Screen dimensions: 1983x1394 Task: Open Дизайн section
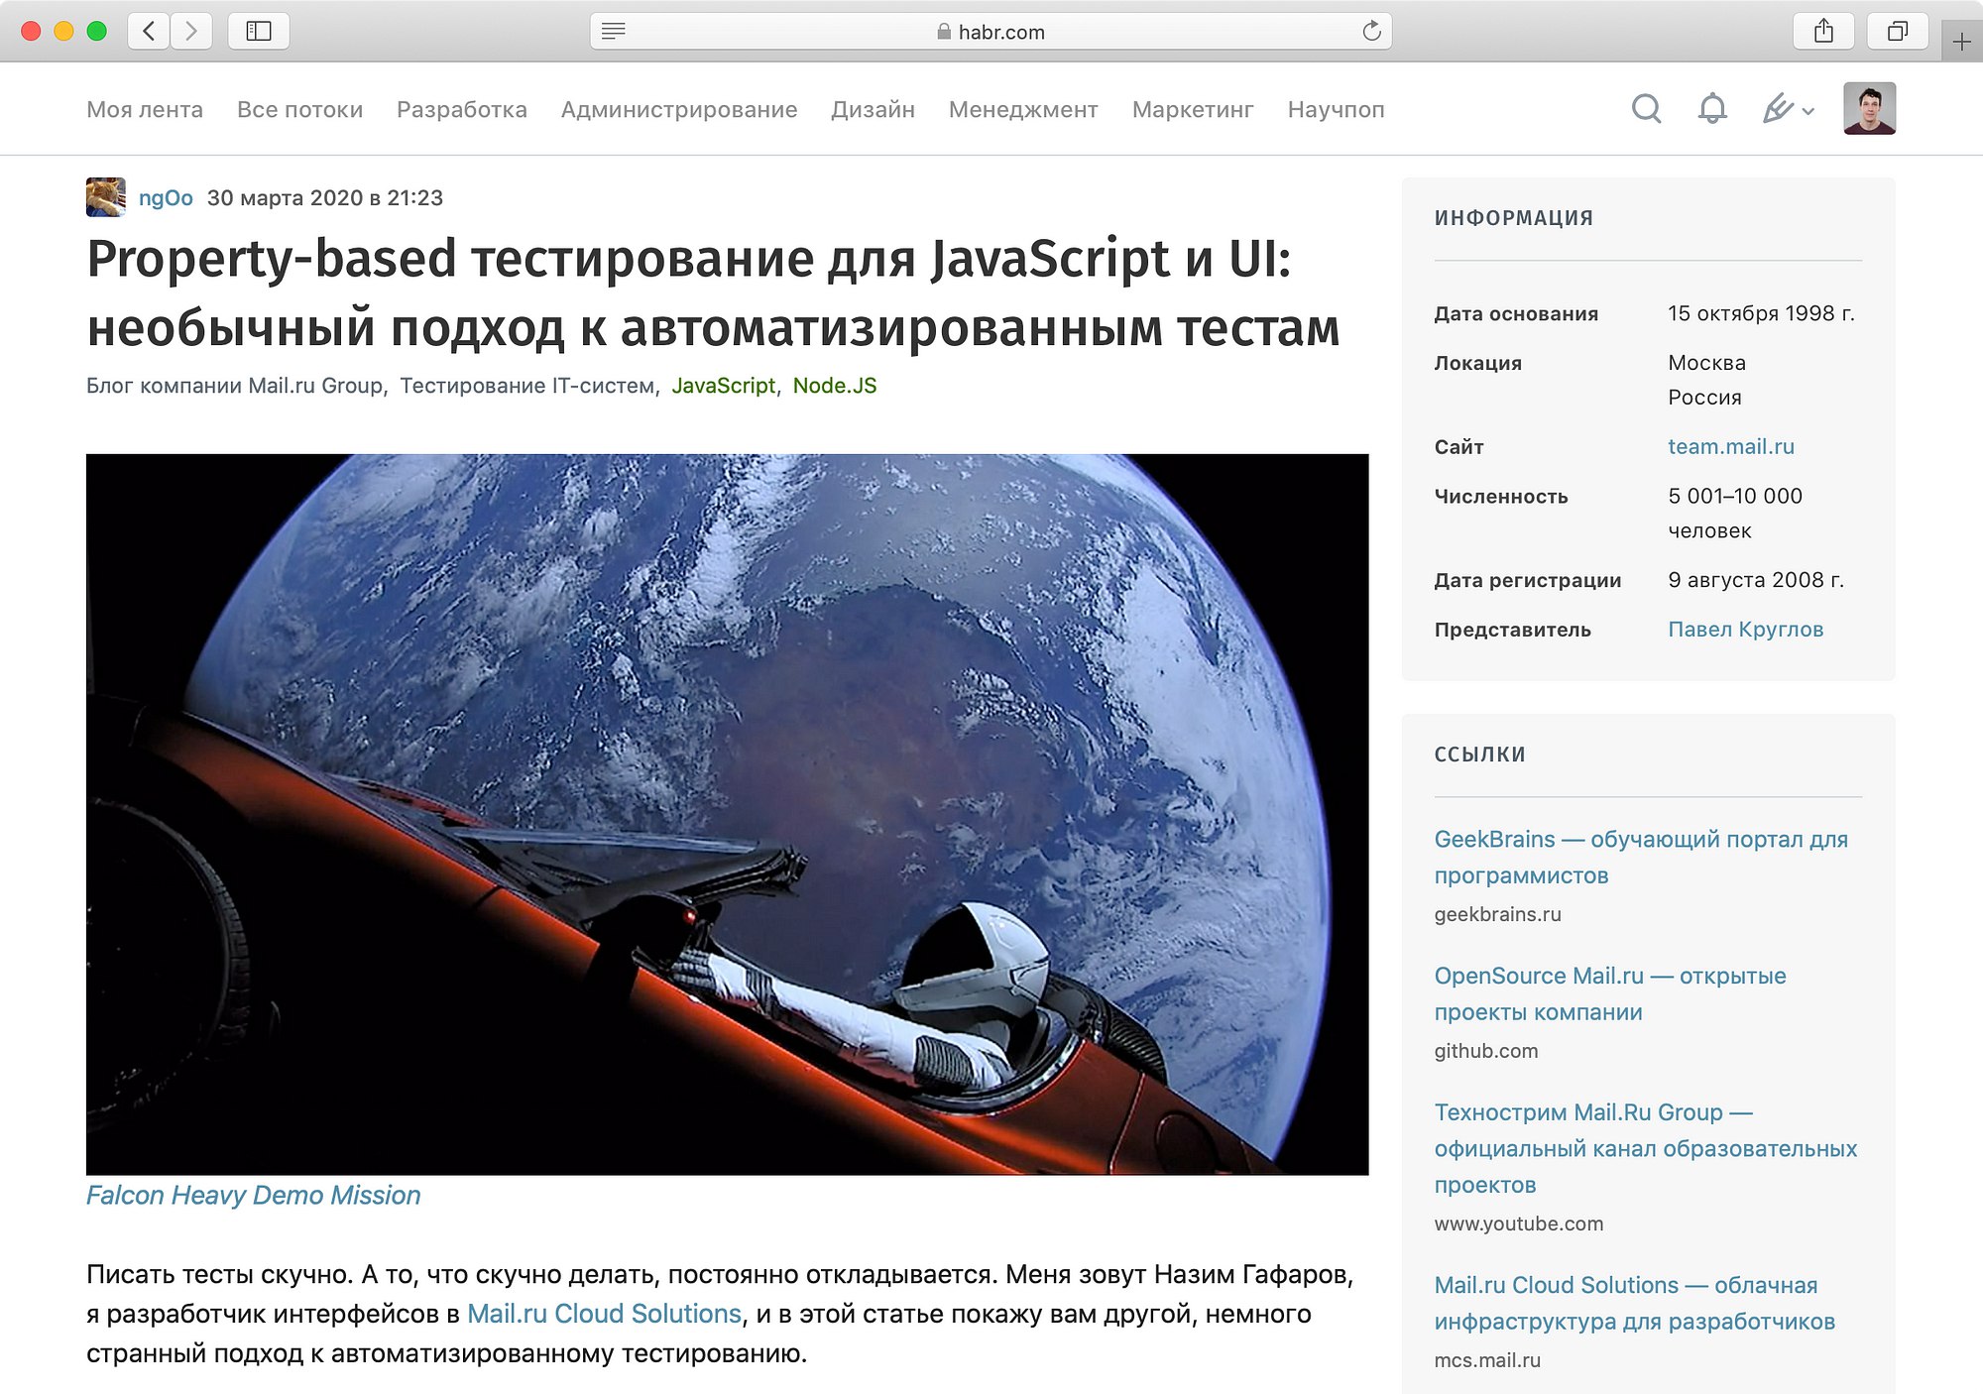click(873, 110)
